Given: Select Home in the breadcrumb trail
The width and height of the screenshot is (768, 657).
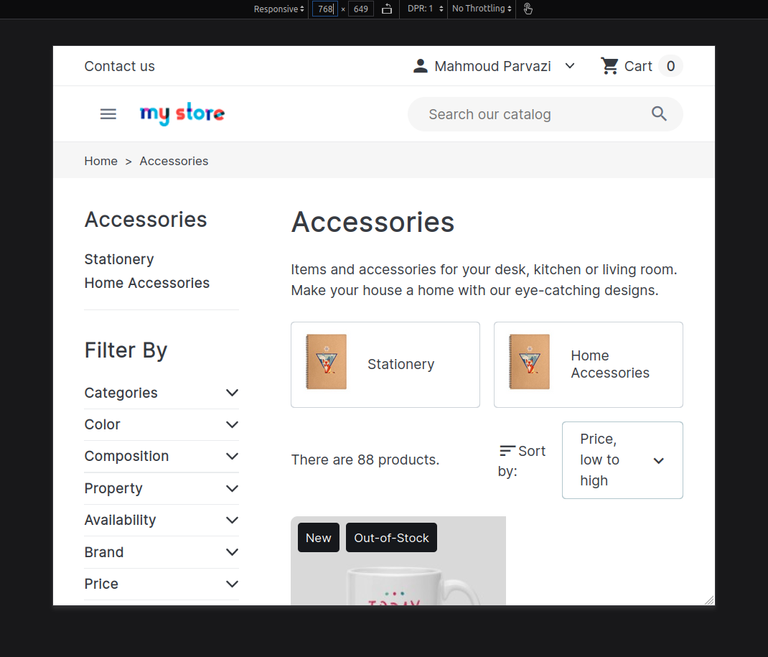Looking at the screenshot, I should click(x=100, y=161).
